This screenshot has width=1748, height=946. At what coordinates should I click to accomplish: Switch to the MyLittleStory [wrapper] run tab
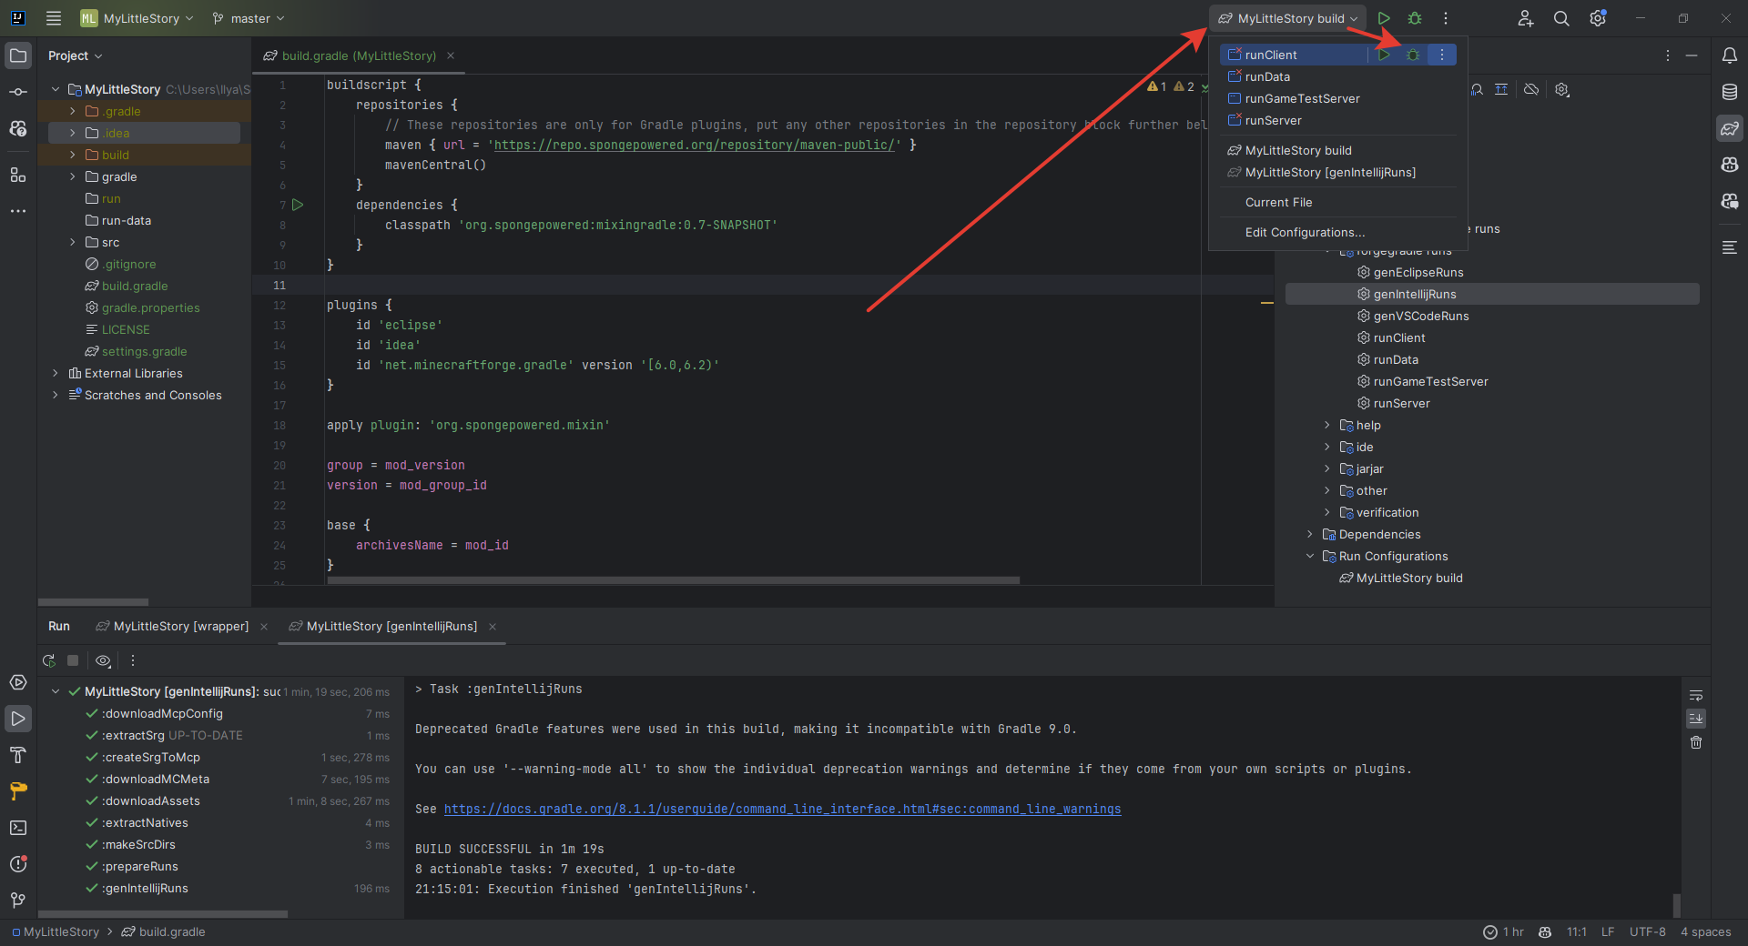click(180, 627)
